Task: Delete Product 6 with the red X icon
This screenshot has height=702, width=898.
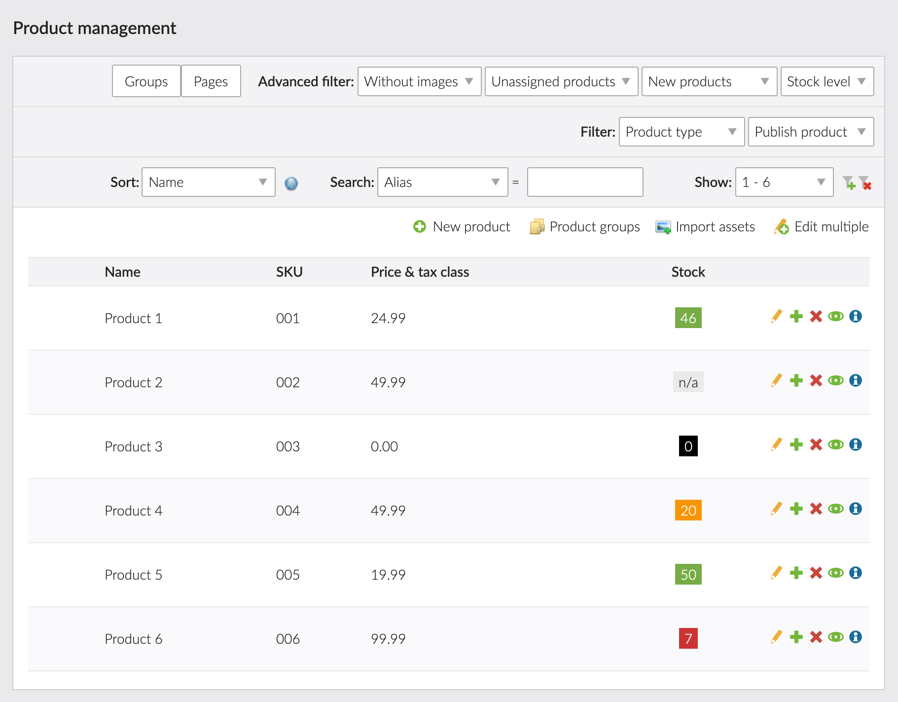Action: click(x=816, y=637)
